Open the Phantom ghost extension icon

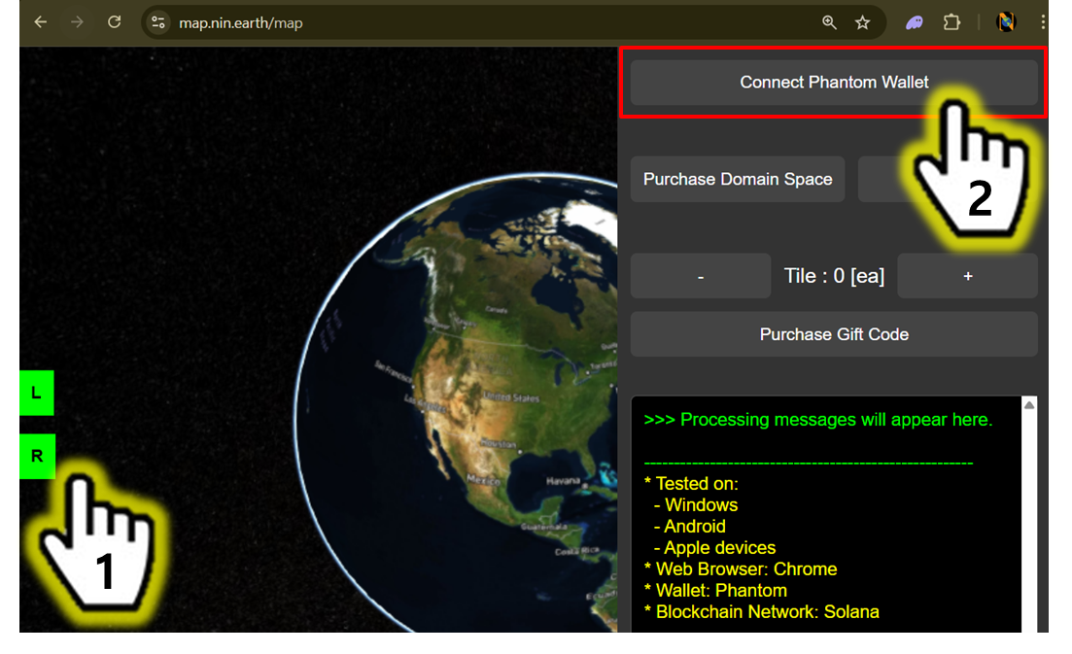[915, 22]
